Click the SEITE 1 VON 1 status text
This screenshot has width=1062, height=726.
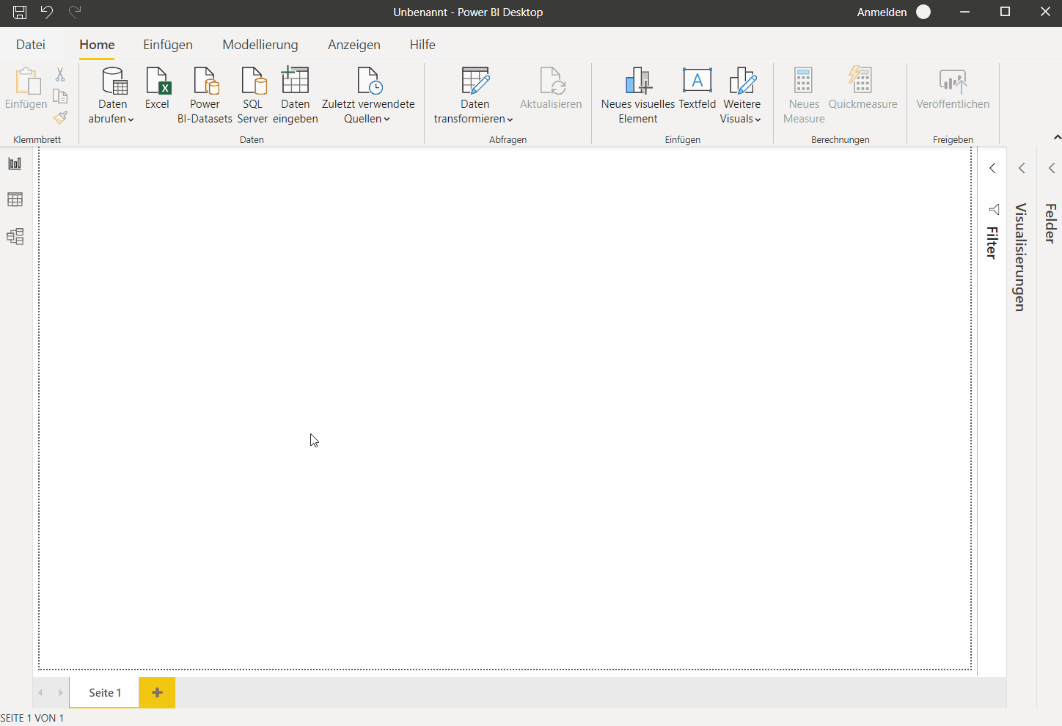[32, 718]
